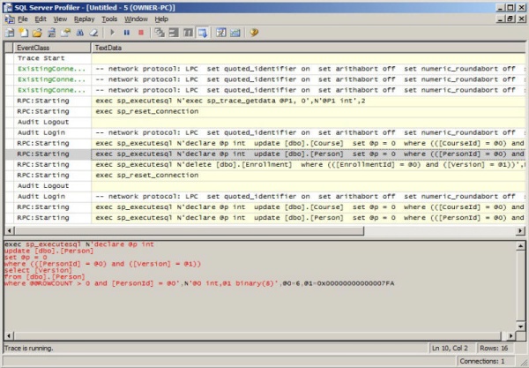Start the trace with the play button
The height and width of the screenshot is (368, 529).
[x=113, y=33]
